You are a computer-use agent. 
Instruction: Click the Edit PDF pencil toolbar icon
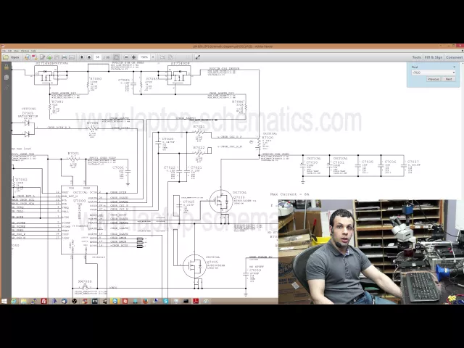coord(42,57)
